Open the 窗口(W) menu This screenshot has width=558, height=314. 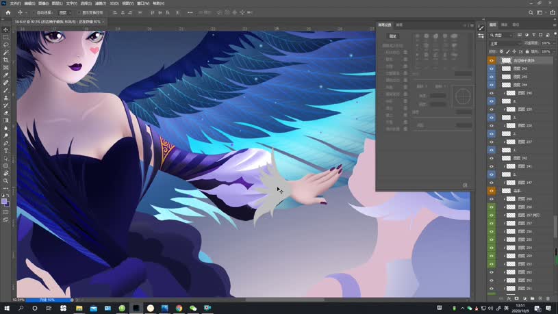click(143, 3)
